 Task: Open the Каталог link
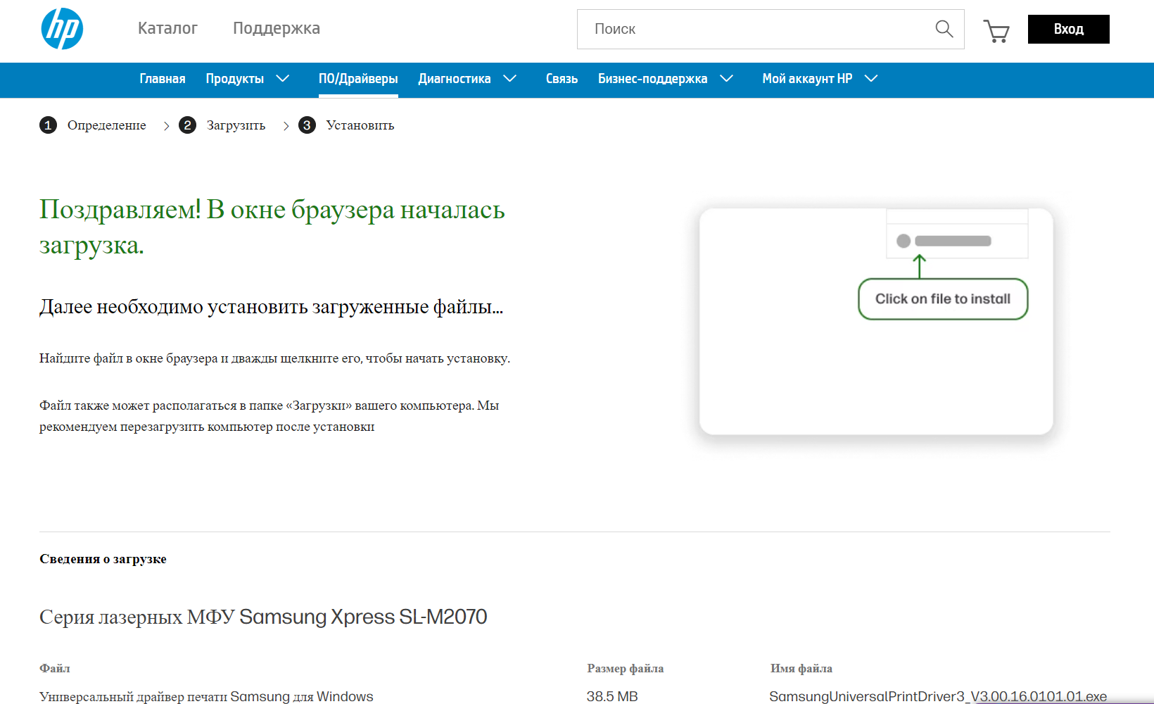click(167, 28)
